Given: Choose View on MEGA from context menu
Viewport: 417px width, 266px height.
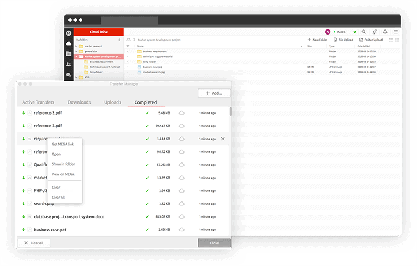Looking at the screenshot, I should click(63, 174).
